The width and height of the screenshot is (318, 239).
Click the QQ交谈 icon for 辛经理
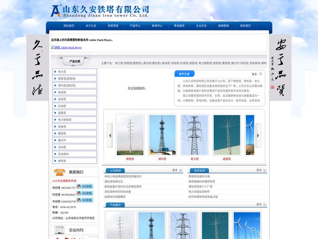click(x=84, y=200)
